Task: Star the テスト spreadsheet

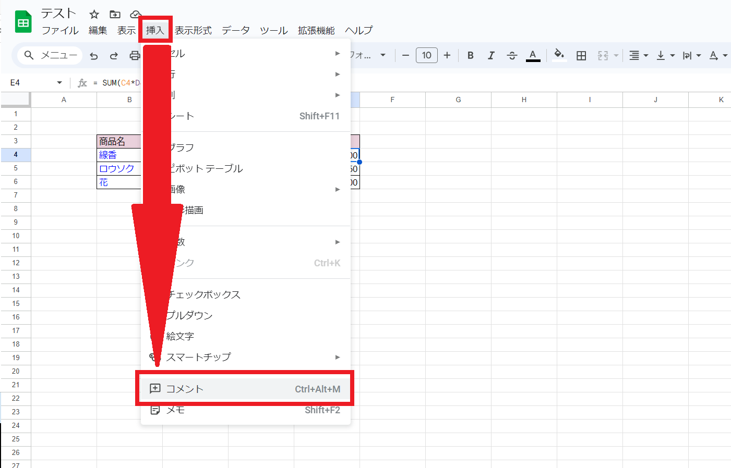Action: point(94,14)
